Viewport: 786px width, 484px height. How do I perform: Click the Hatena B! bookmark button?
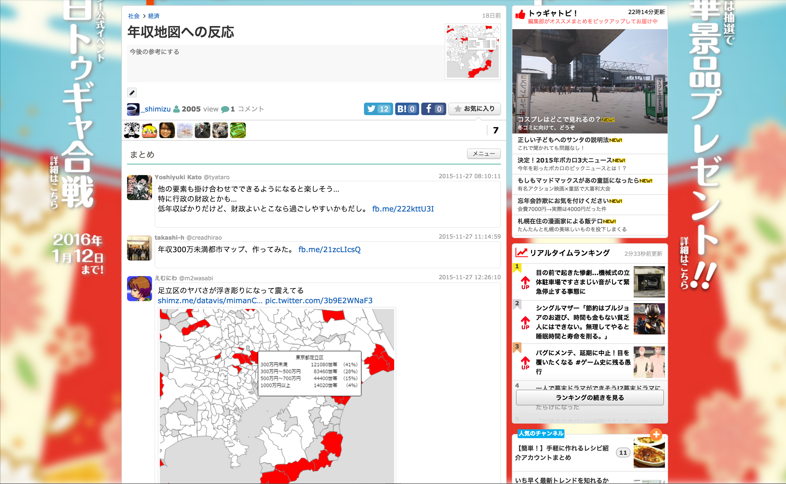pos(407,109)
